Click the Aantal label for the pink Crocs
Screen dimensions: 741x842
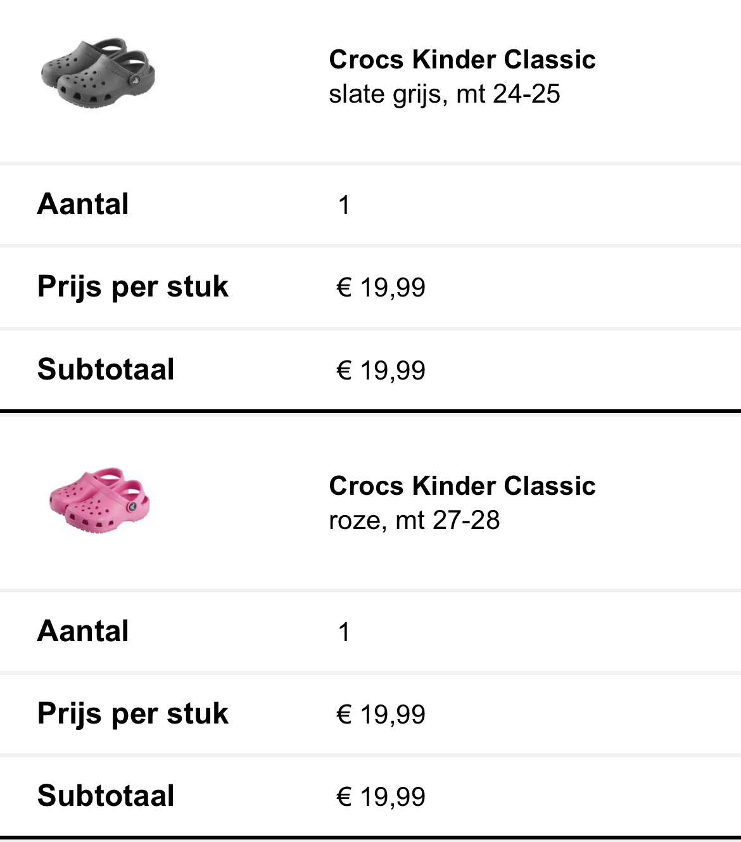83,631
